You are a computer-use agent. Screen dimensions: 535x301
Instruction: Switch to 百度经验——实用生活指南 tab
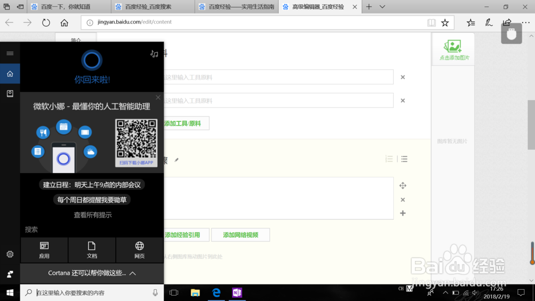237,6
